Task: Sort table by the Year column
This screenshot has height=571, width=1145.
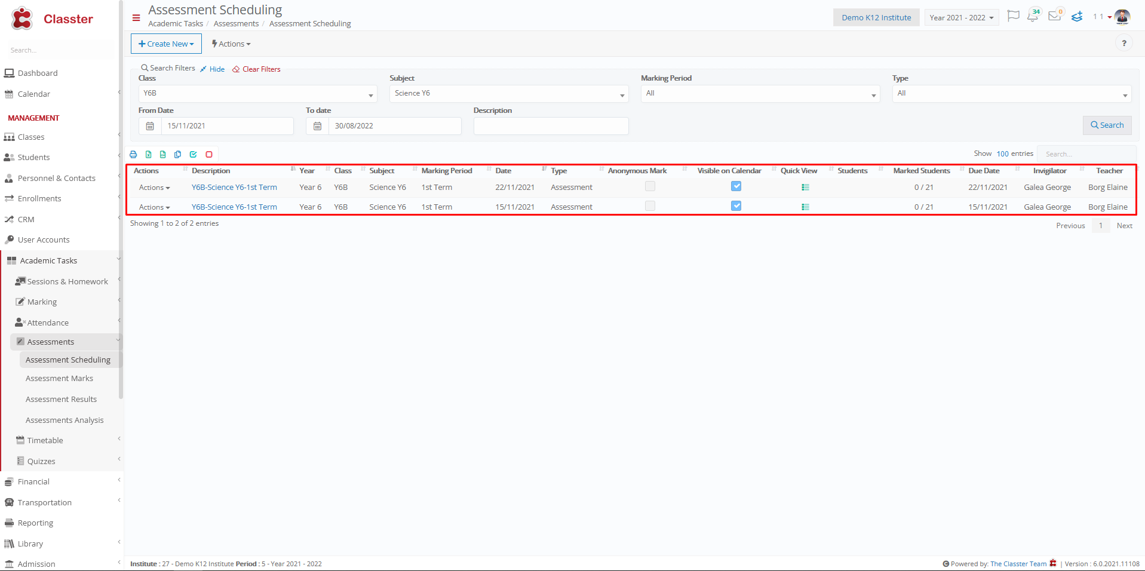Action: pos(307,171)
